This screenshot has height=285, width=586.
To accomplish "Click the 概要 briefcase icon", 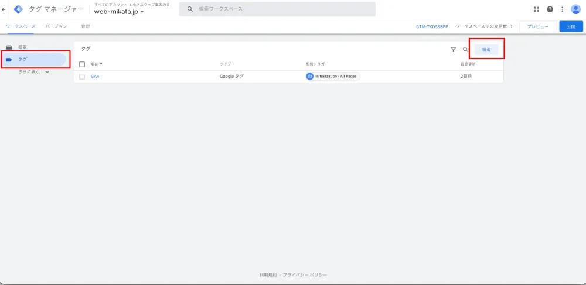I will 9,47.
